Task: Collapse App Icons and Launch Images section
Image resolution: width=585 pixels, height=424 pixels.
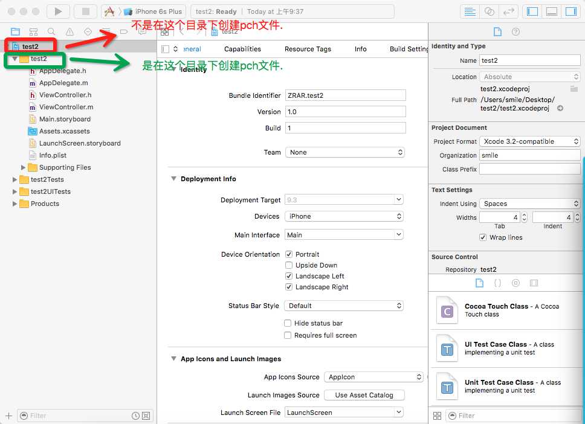Action: point(173,358)
